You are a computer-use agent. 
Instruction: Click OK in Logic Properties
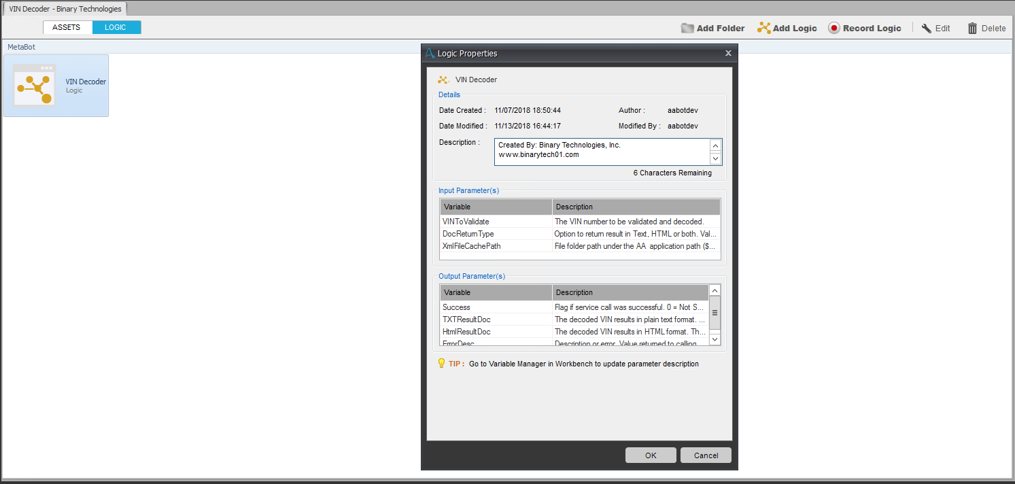pyautogui.click(x=651, y=455)
